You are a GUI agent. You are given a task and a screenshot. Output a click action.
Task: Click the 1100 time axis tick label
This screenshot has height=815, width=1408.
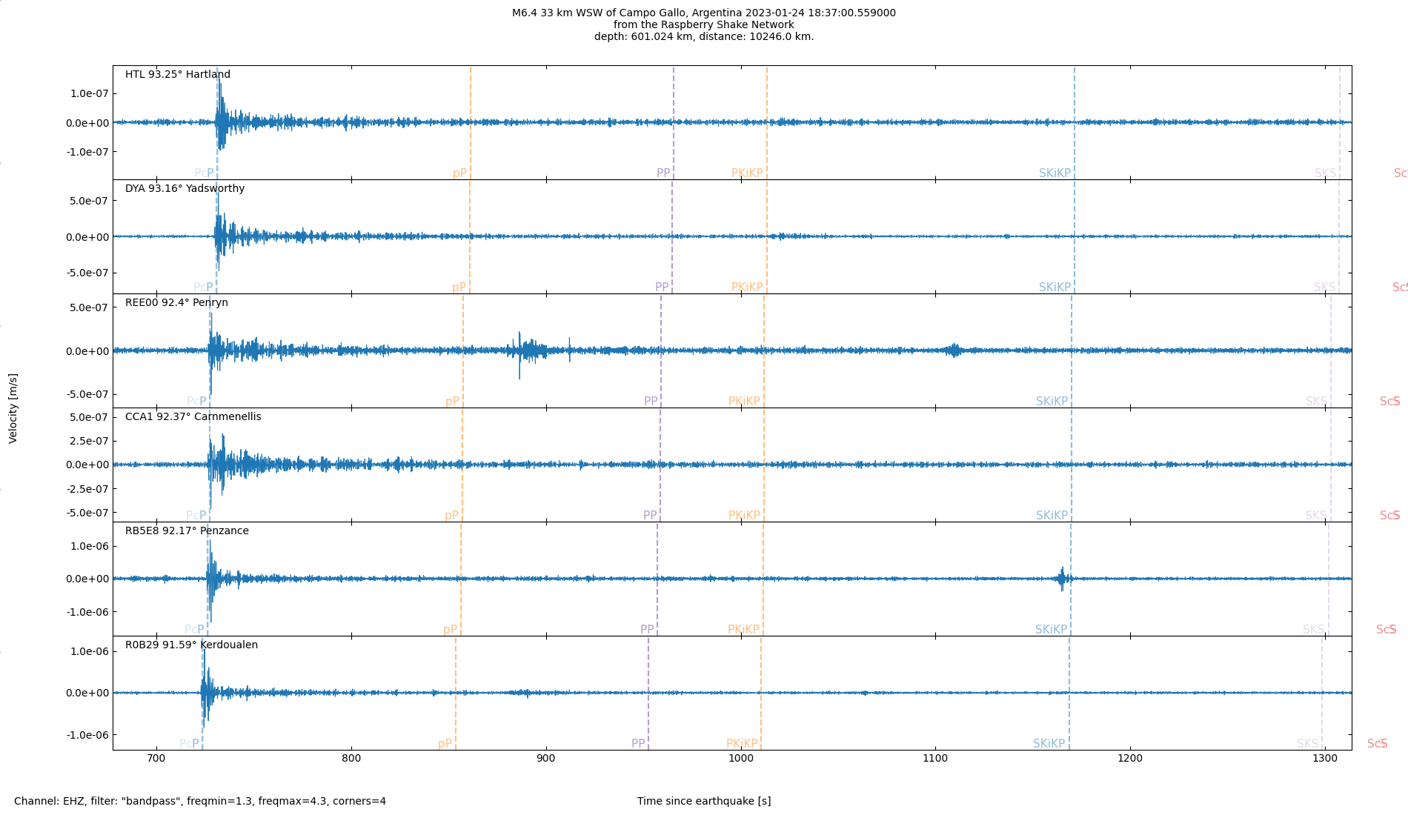[935, 758]
